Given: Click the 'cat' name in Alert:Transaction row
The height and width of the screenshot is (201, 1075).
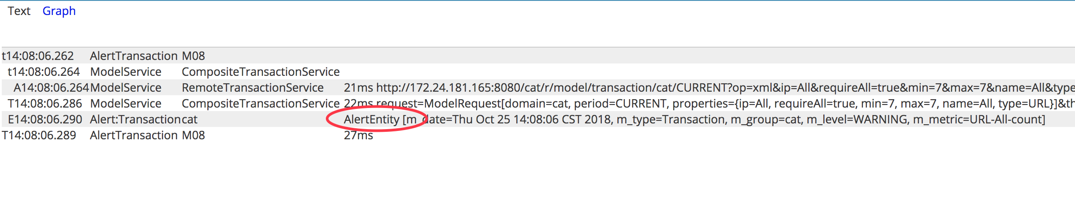Looking at the screenshot, I should click(x=190, y=119).
